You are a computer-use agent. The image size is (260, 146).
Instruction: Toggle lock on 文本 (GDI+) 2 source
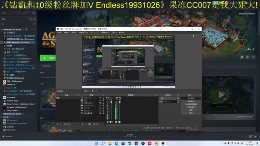[103, 98]
